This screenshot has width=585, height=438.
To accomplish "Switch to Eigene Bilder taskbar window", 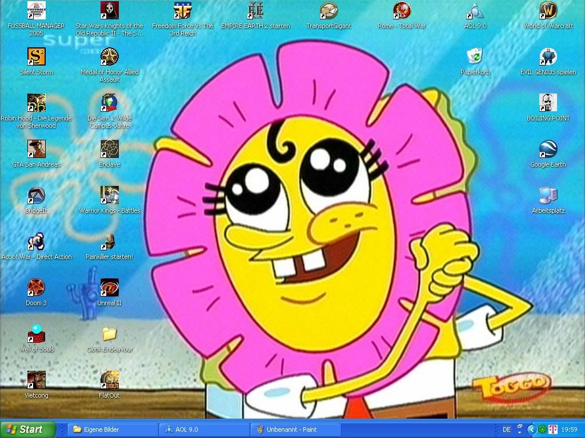I will 113,429.
